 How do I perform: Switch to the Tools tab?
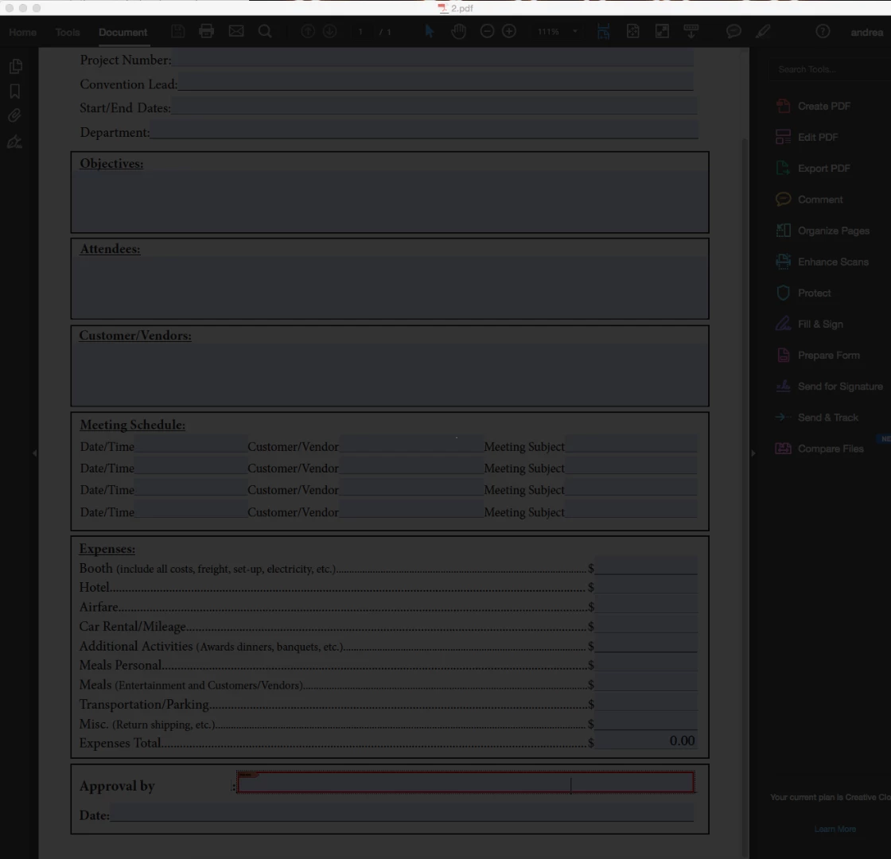click(68, 33)
